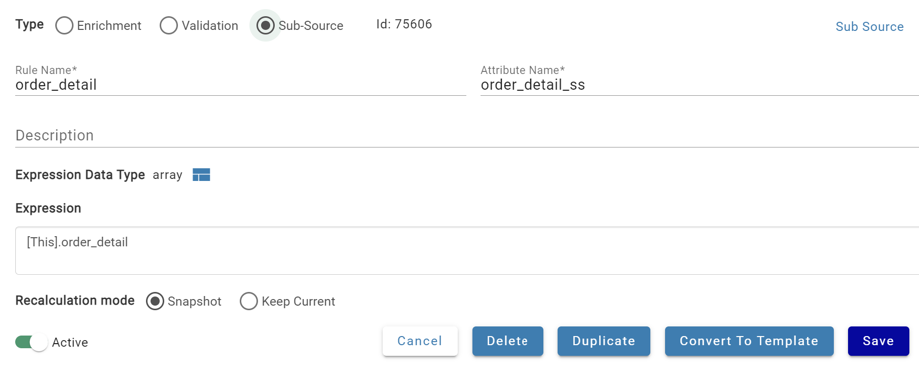The height and width of the screenshot is (369, 919).
Task: Convert the rule to a template
Action: [749, 341]
